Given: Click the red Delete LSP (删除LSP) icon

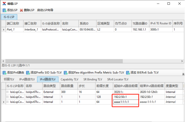Looking at the screenshot, I should (21, 10).
